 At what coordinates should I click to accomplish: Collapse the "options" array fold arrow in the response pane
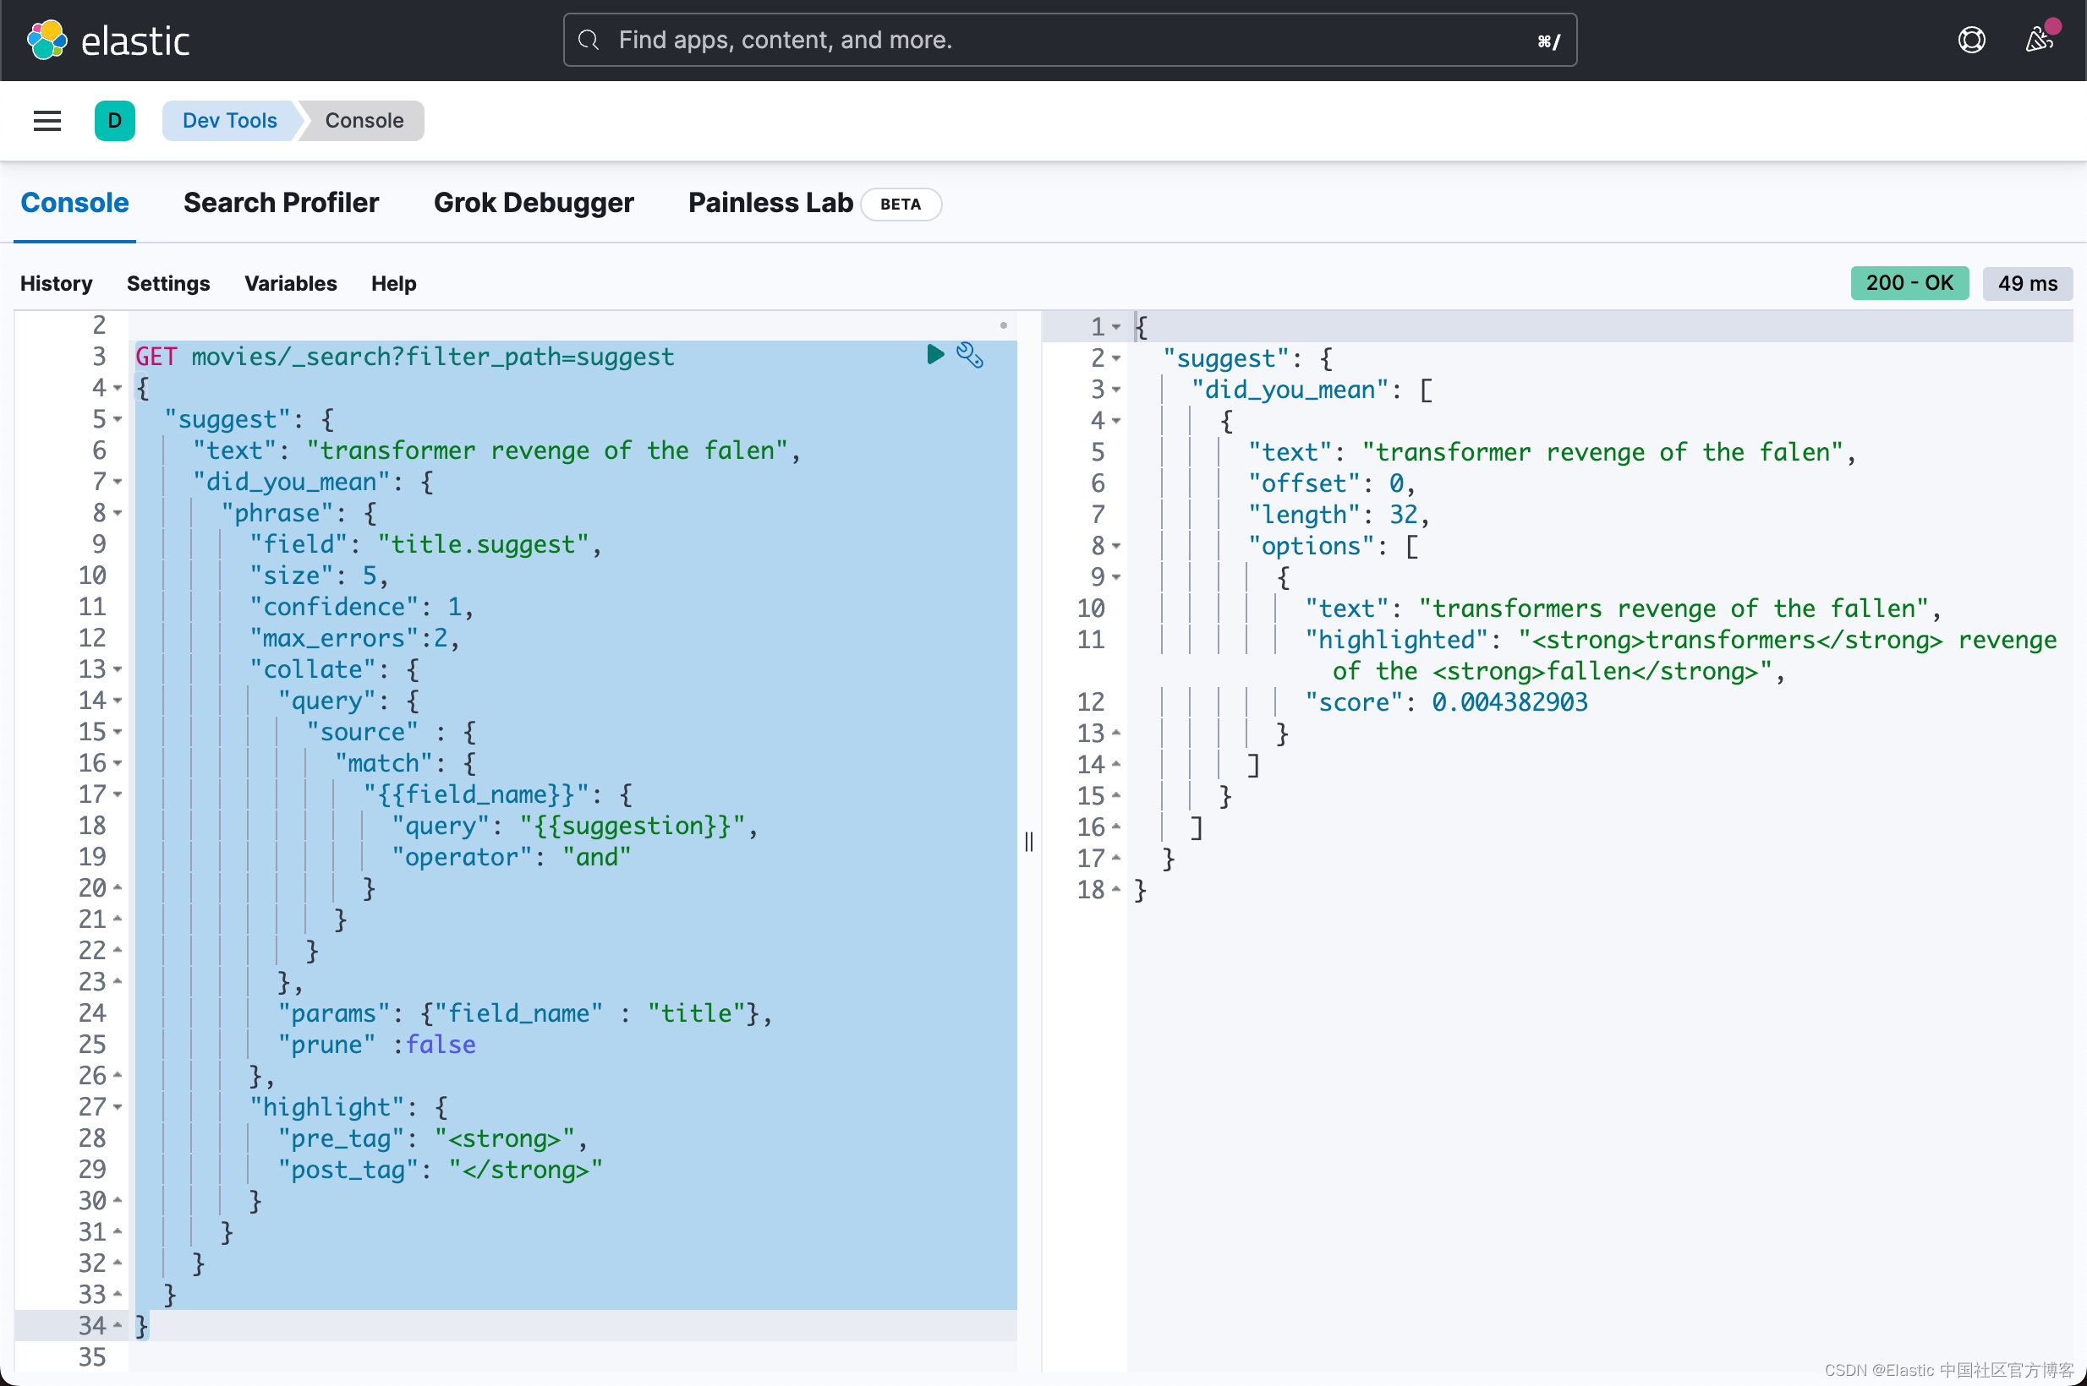pyautogui.click(x=1116, y=545)
